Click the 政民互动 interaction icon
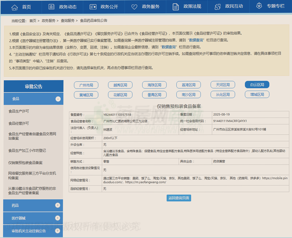This screenshot has height=238, width=292. pyautogui.click(x=218, y=7)
